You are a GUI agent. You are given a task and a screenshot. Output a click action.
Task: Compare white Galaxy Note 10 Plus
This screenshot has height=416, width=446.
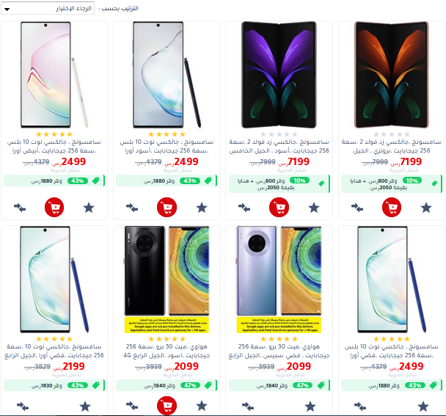click(20, 208)
